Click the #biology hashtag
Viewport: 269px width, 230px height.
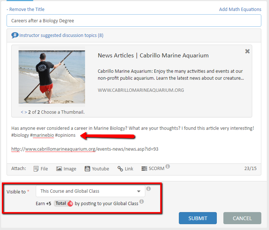click(x=20, y=135)
